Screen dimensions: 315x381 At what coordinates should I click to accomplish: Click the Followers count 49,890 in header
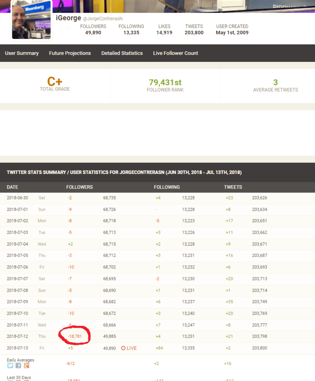pyautogui.click(x=93, y=33)
